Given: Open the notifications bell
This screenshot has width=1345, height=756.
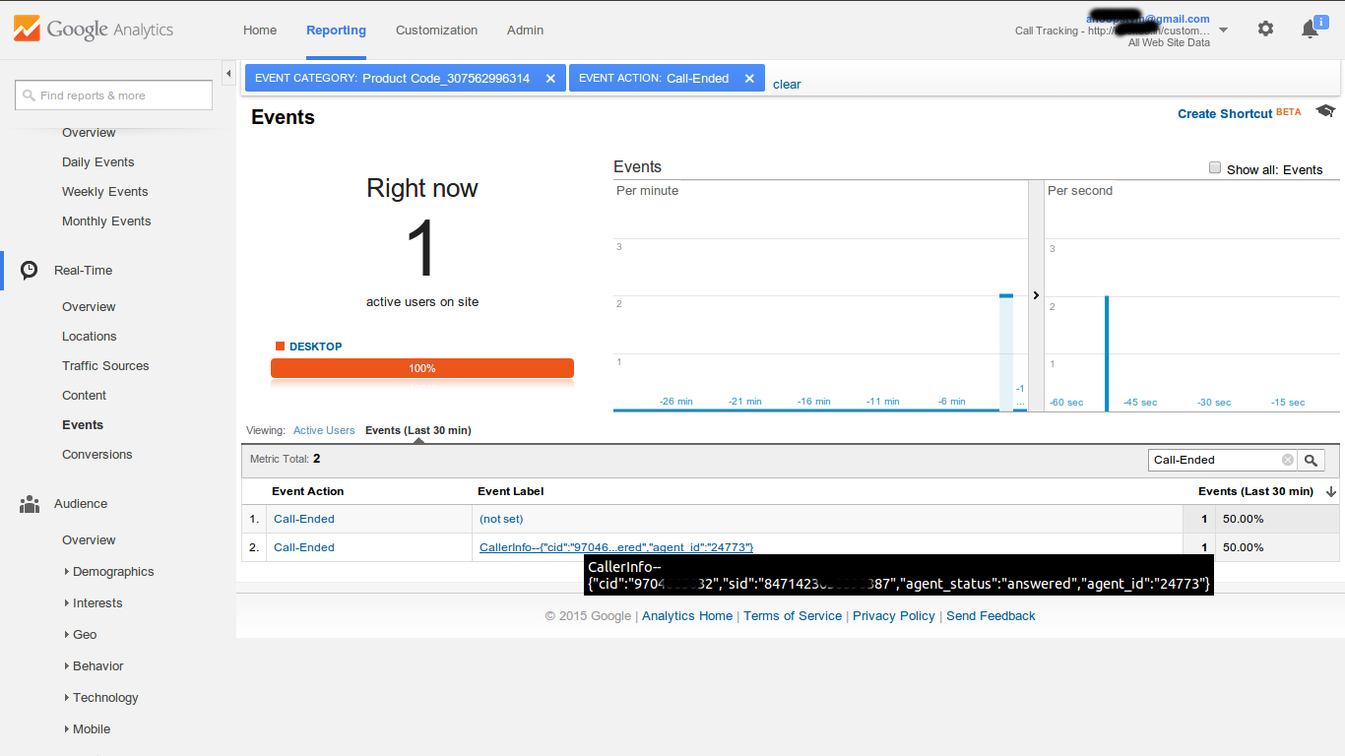Looking at the screenshot, I should tap(1310, 30).
